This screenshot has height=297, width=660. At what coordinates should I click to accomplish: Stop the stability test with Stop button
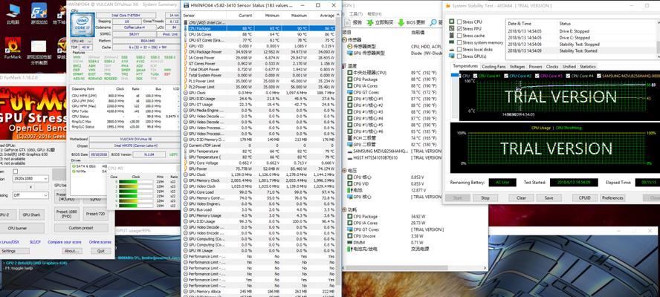[485, 198]
